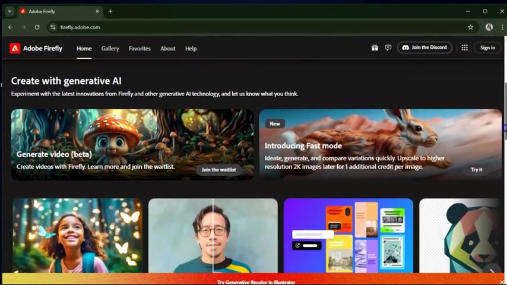Open the gift rewards icon
Image resolution: width=507 pixels, height=285 pixels.
[375, 47]
